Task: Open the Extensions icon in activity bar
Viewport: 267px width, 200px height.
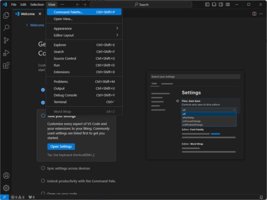Action: tap(6, 66)
